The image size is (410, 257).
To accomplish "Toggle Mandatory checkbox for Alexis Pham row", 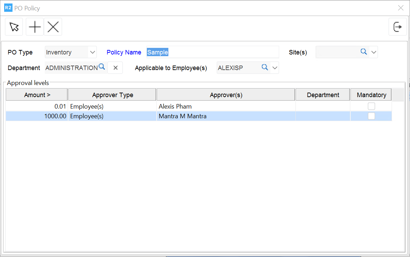I will pos(371,106).
